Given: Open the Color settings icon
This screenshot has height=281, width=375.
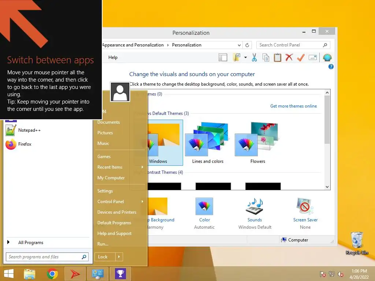Looking at the screenshot, I should [204, 206].
